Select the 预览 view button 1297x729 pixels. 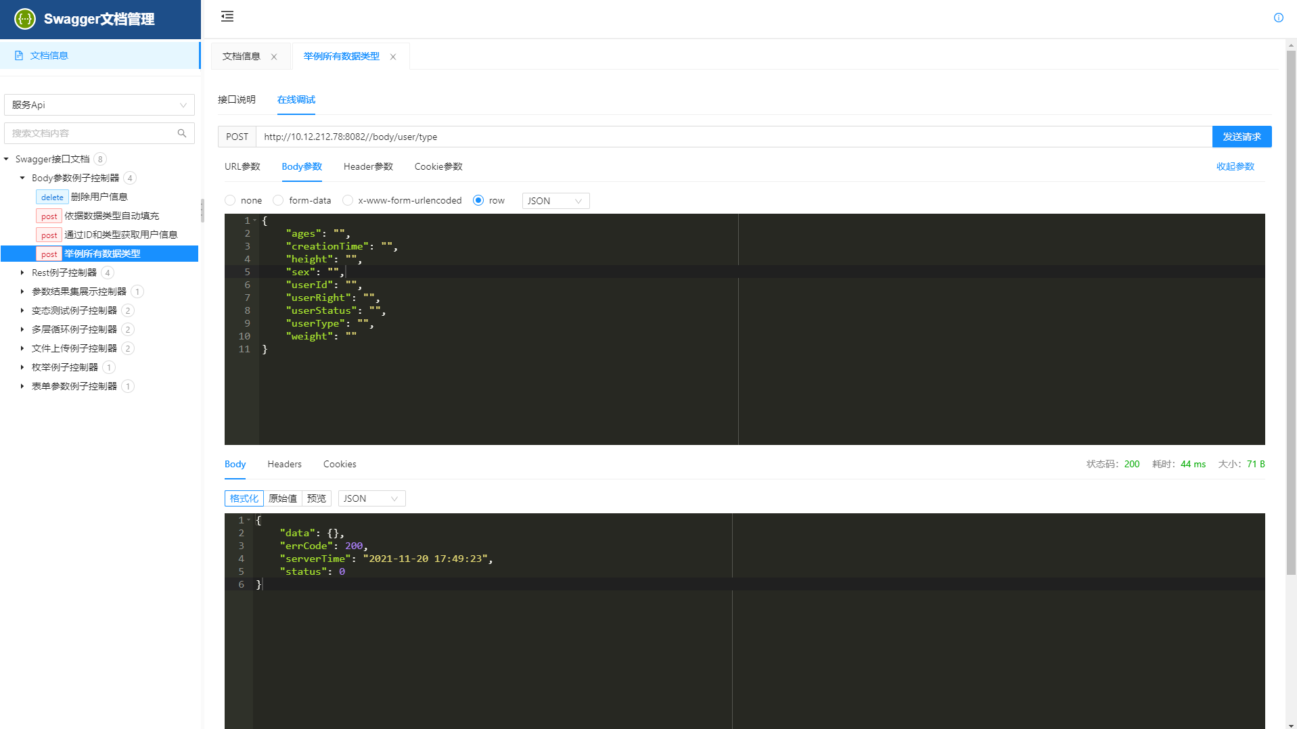[317, 498]
